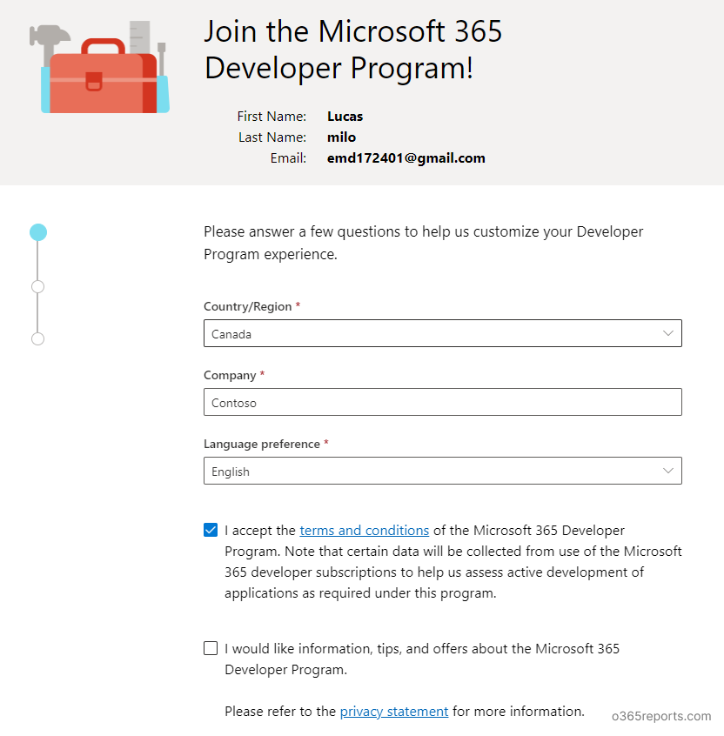Enable the information, tips, and offers checkbox
The height and width of the screenshot is (736, 724).
[x=211, y=648]
